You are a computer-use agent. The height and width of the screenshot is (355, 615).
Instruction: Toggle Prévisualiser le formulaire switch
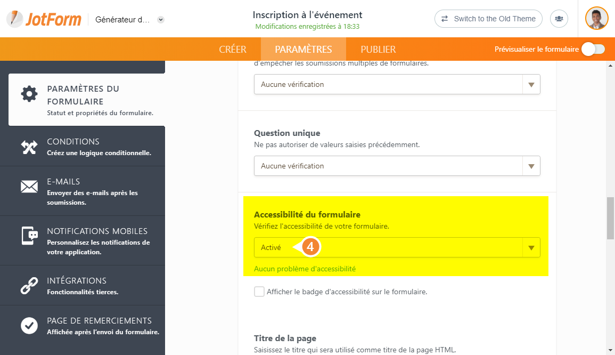(593, 49)
